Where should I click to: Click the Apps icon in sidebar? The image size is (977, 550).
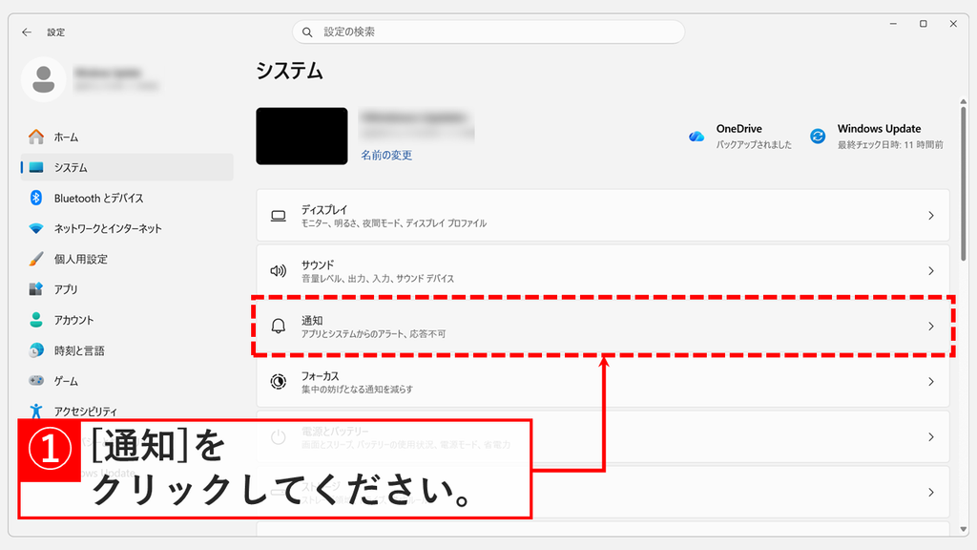pos(36,289)
